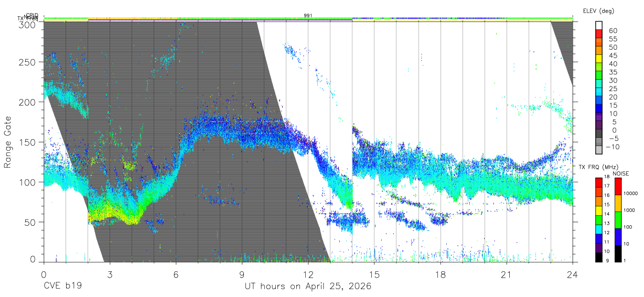Viewport: 644px width, 297px height.
Task: Click the blue 10–100 segment of NOISE bar
Action: click(618, 236)
